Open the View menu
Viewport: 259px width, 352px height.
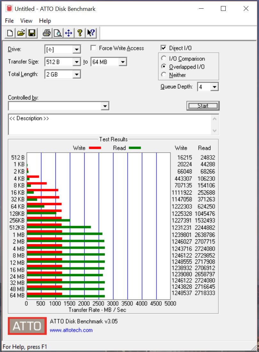(x=26, y=21)
